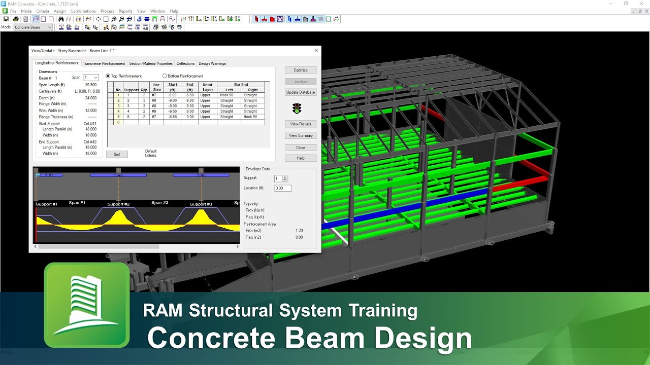The image size is (650, 365).
Task: Click the Save floppy disk icon
Action: pyautogui.click(x=6, y=19)
